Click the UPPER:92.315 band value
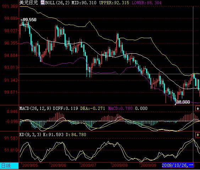 114,3
